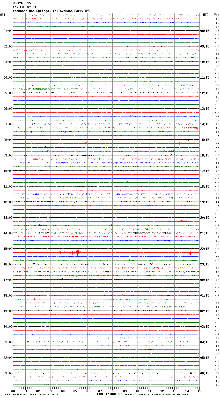Select the 19:00 MST row label
Viewport: 220px width, 398px height.
coord(8,311)
